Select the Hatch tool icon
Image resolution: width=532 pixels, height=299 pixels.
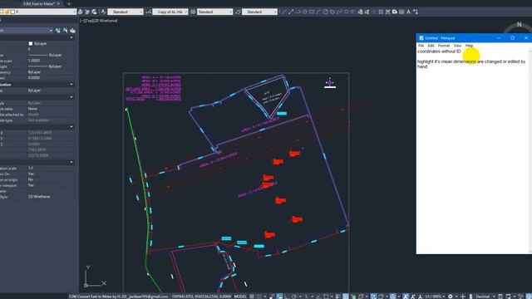click(381, 12)
